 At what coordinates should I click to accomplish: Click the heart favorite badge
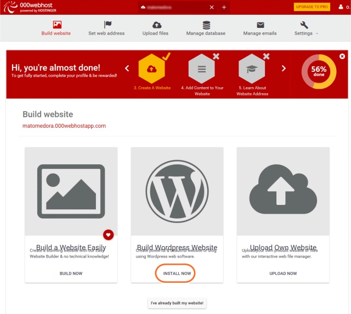pyautogui.click(x=109, y=235)
